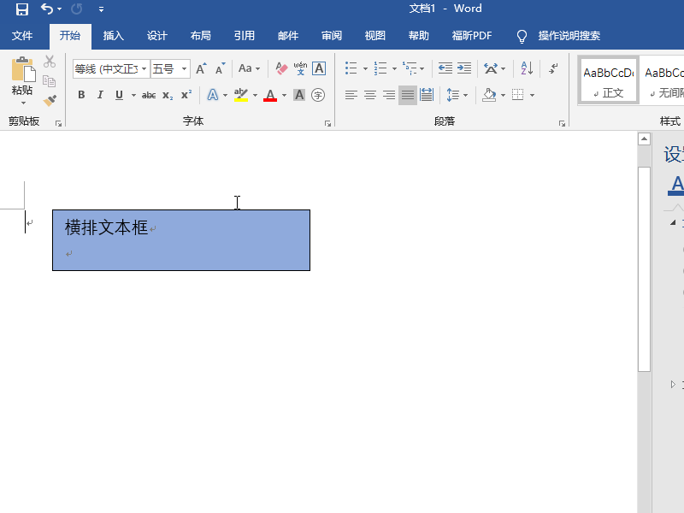Image resolution: width=684 pixels, height=513 pixels.
Task: Open shading paint bucket color
Action: click(x=489, y=95)
